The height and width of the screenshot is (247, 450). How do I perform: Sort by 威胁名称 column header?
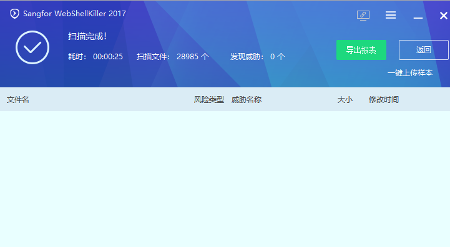pyautogui.click(x=247, y=100)
